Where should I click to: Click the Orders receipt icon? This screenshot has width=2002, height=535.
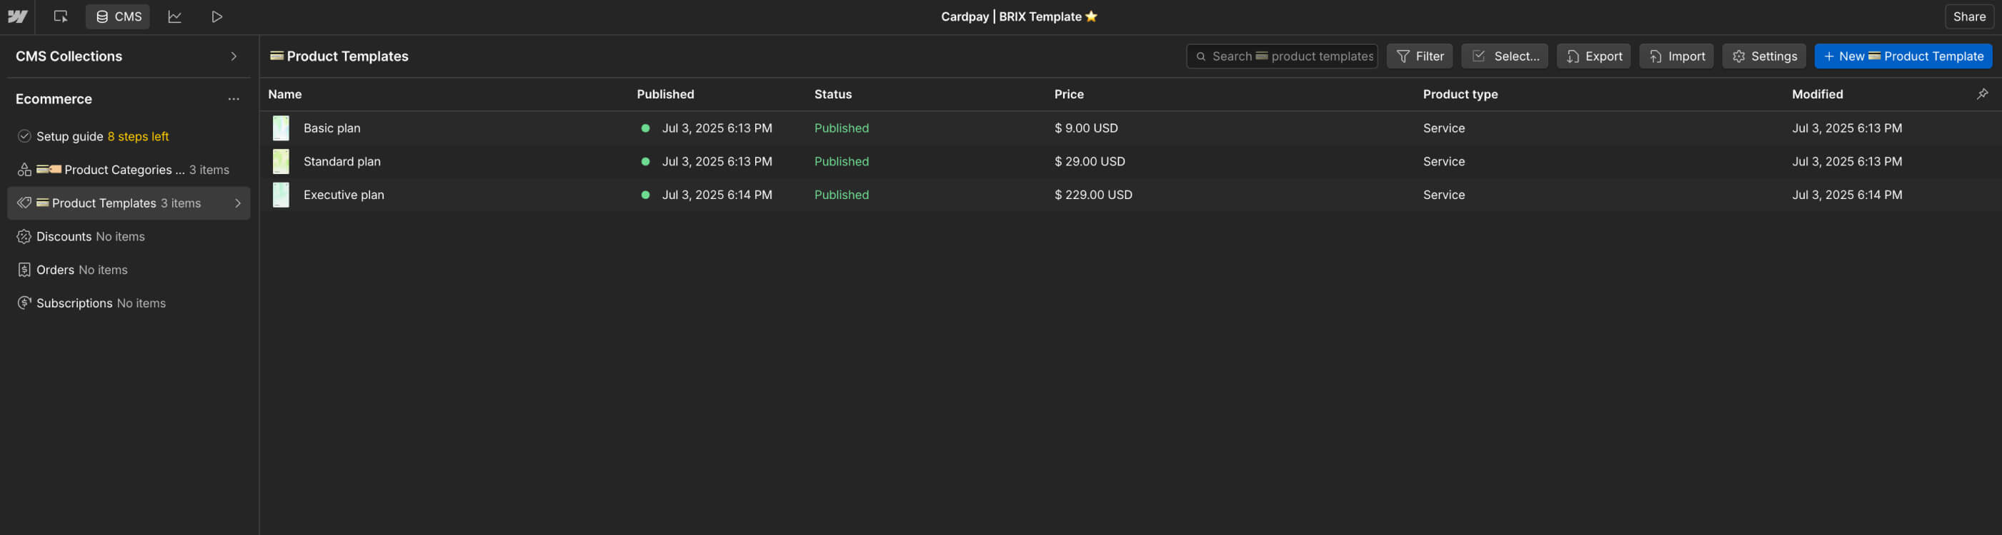[x=24, y=270]
